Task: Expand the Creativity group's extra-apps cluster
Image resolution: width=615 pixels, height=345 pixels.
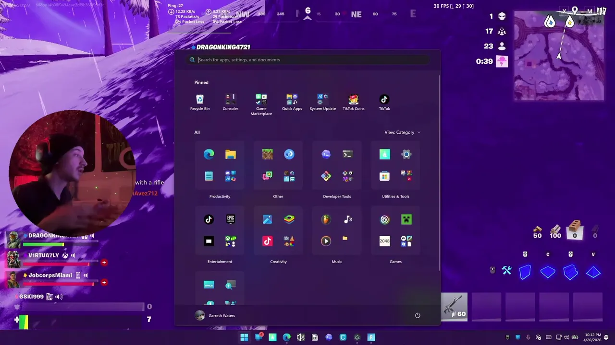Action: click(289, 241)
